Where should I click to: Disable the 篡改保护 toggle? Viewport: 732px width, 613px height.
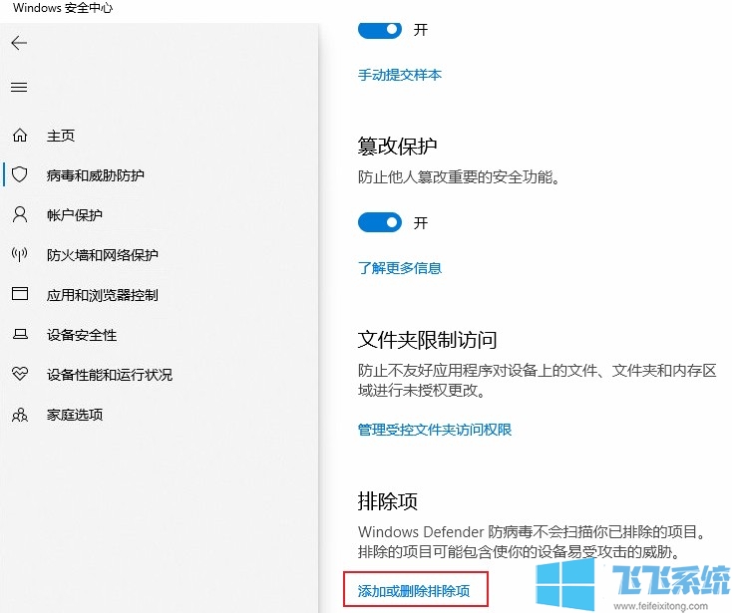pyautogui.click(x=380, y=222)
